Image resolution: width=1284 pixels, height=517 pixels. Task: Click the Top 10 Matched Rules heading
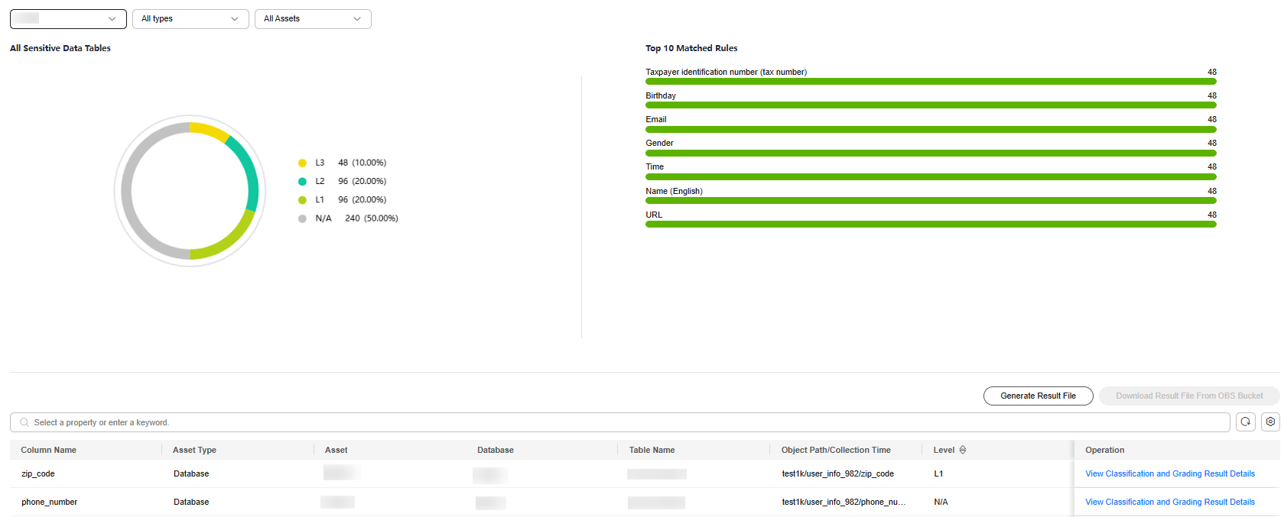click(691, 48)
